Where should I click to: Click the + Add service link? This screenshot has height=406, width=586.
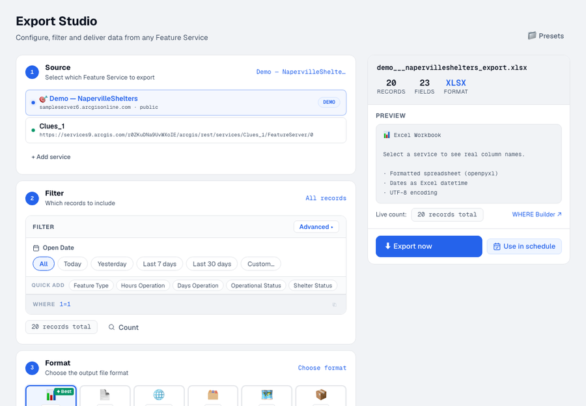point(51,157)
